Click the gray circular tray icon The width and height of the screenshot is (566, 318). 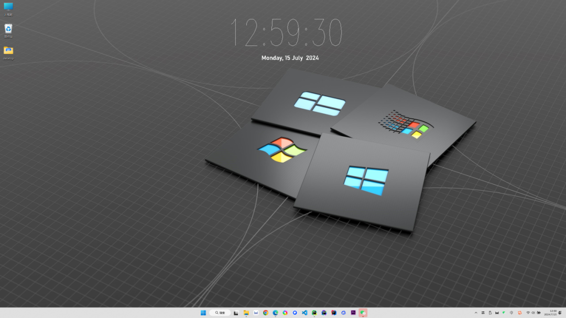pos(511,313)
